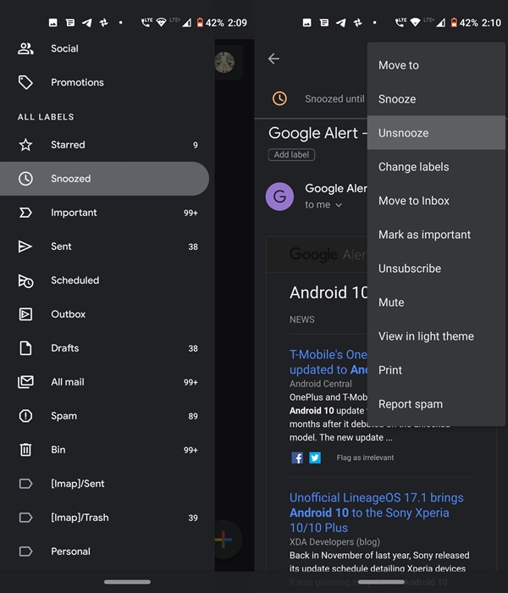Screen dimensions: 508x593
Task: Tap the Scheduled send icon
Action: 25,280
